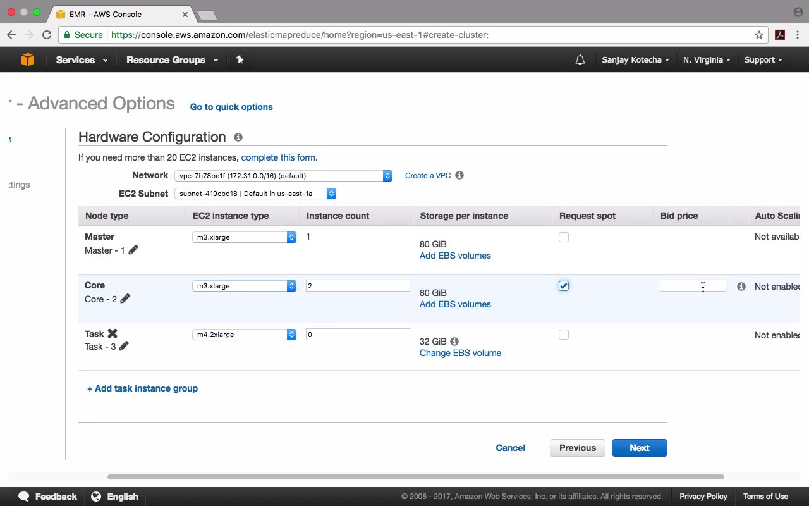Reload the page
Screen dimensions: 809x506
coord(47,35)
